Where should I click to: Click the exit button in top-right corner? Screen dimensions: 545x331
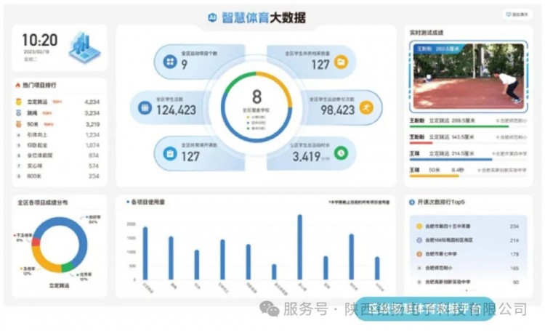pyautogui.click(x=517, y=15)
